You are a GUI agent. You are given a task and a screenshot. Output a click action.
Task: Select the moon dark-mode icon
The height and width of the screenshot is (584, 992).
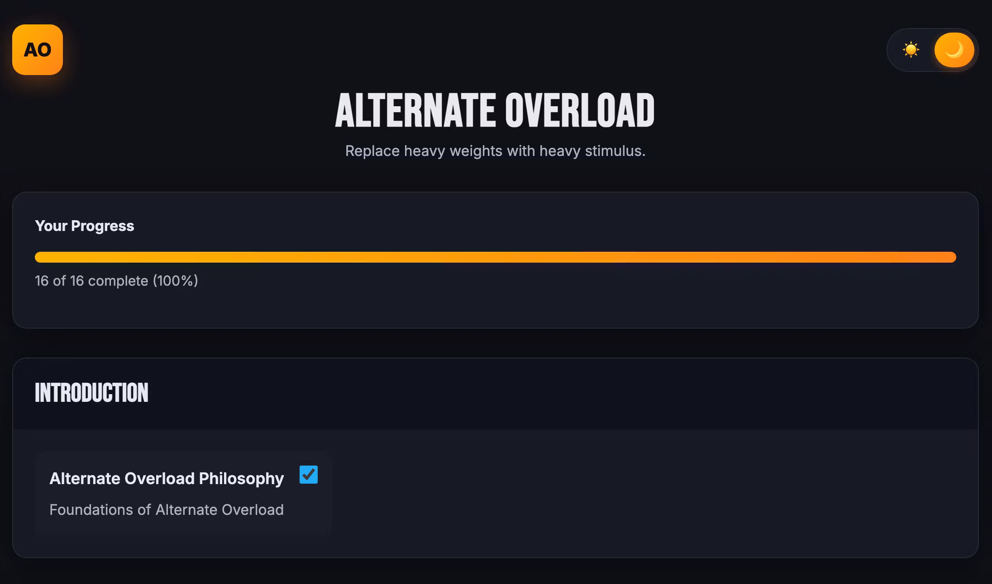(954, 50)
